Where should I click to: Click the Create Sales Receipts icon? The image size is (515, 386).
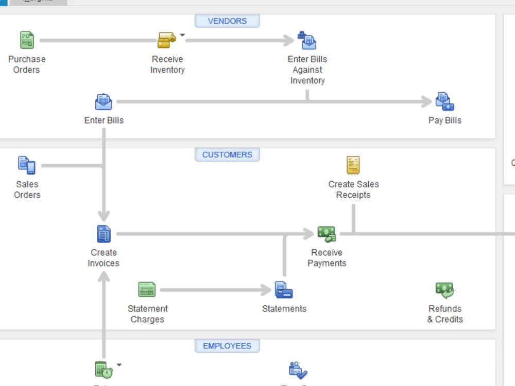point(353,165)
